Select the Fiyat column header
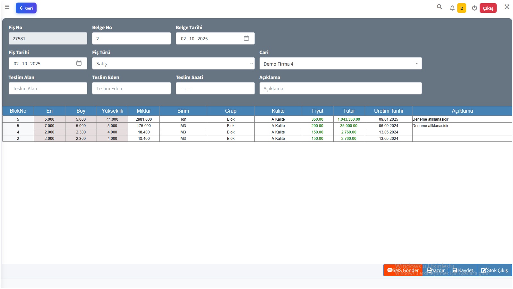Screen dimensions: 513x289 point(318,111)
